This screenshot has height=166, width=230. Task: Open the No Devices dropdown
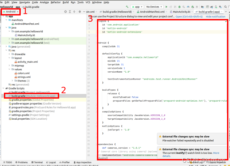pyautogui.click(x=154, y=7)
